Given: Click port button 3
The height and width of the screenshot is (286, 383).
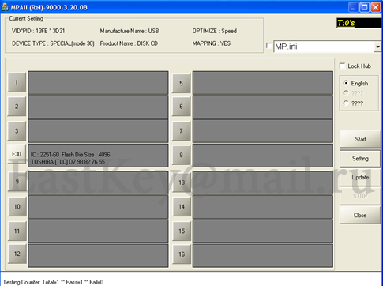Looking at the screenshot, I should 17,131.
